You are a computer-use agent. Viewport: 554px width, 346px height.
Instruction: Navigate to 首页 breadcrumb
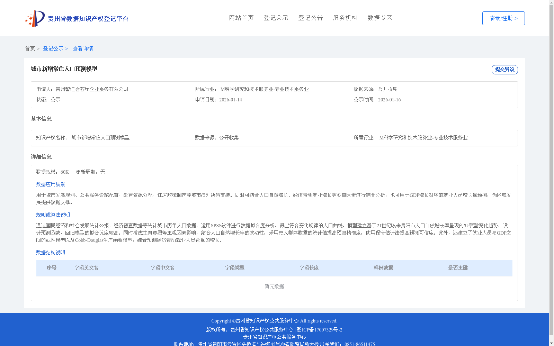tap(30, 48)
